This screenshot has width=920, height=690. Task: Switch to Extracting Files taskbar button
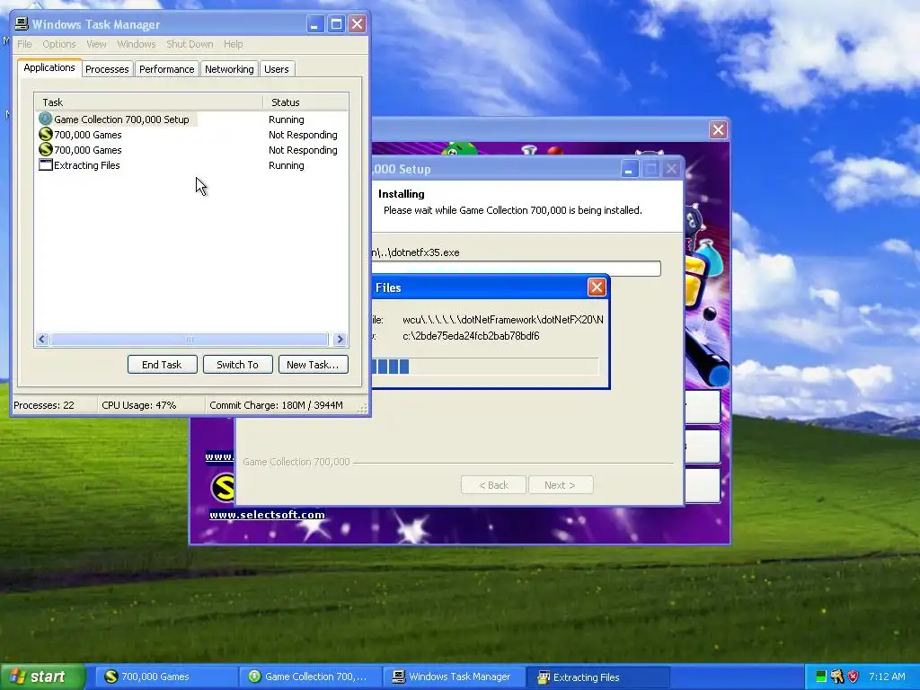click(x=597, y=677)
